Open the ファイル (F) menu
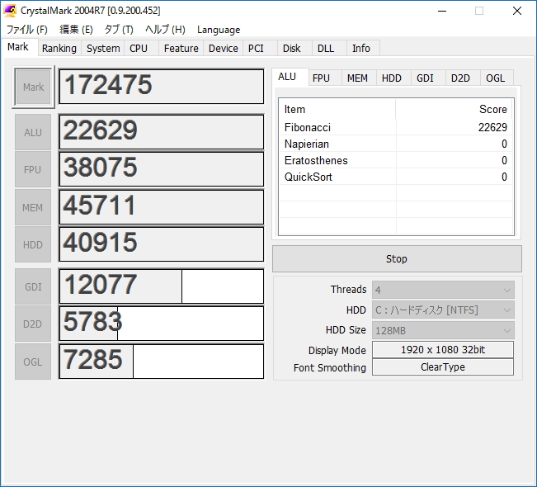Image resolution: width=537 pixels, height=487 pixels. [27, 30]
